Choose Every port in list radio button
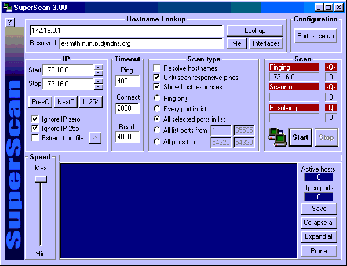 point(157,108)
